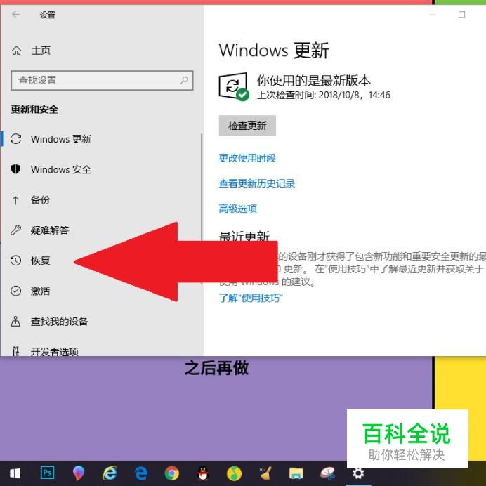
Task: Click the person locator icon beside 查找我的设备
Action: coord(15,321)
